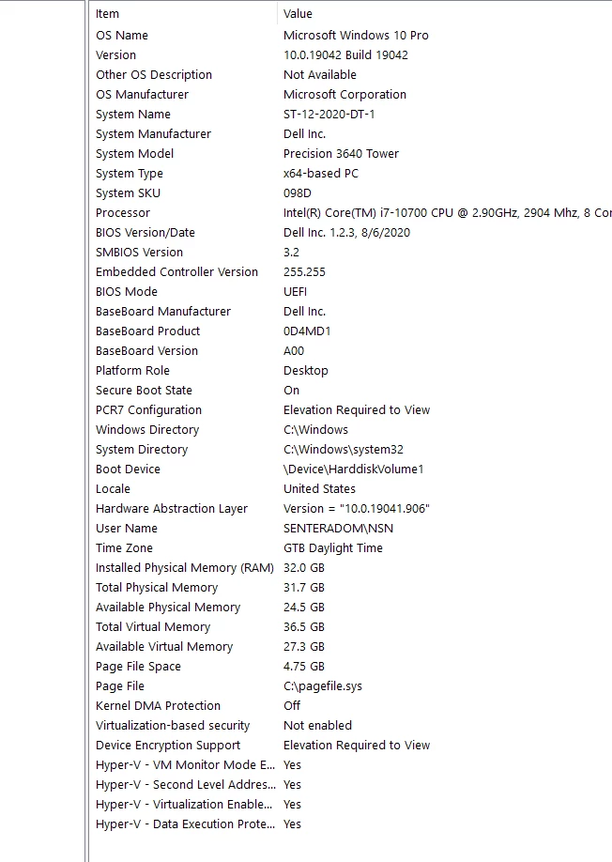
Task: Select the Windows Directory row
Action: click(147, 430)
